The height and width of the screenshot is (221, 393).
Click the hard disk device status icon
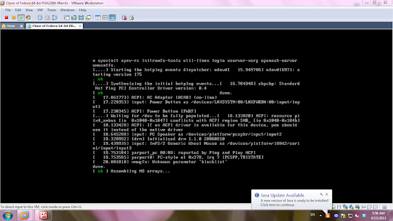coord(334,207)
